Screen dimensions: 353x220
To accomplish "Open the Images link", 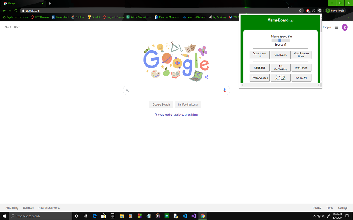I will tap(327, 27).
